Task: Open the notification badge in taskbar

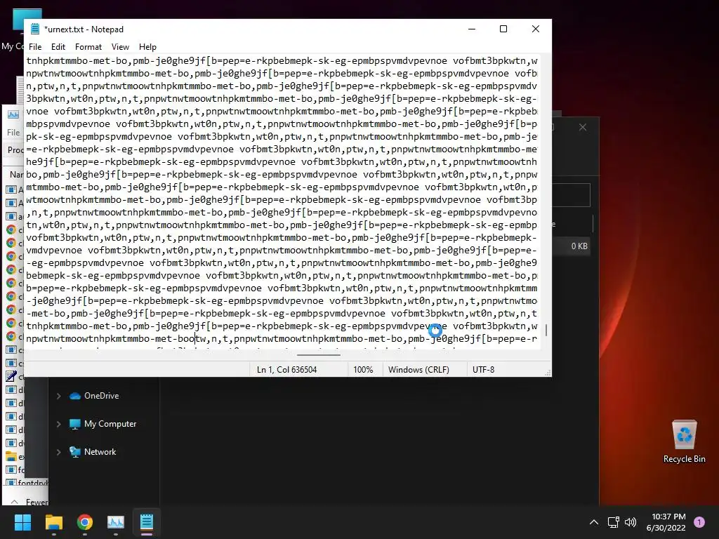Action: click(x=699, y=522)
